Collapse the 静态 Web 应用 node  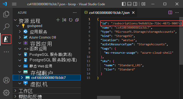[20, 66]
